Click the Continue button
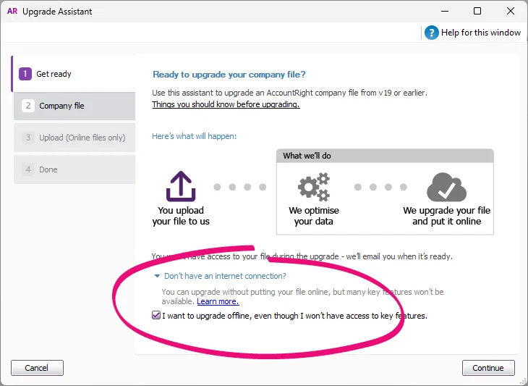The image size is (528, 386). click(x=488, y=367)
